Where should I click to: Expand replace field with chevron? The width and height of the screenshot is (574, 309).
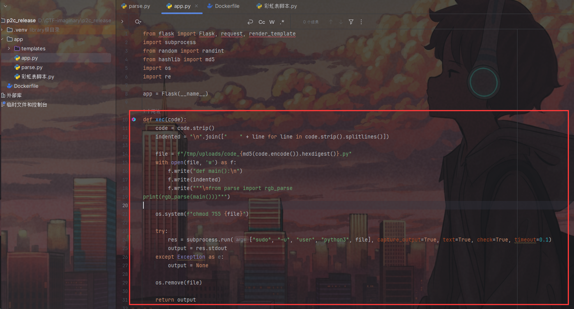(x=122, y=22)
